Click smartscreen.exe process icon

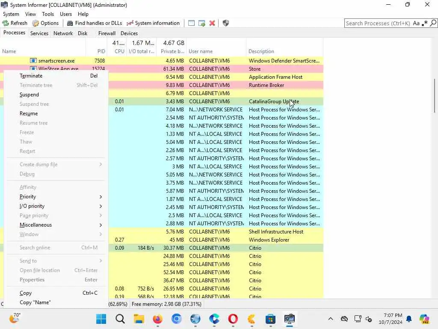point(33,61)
